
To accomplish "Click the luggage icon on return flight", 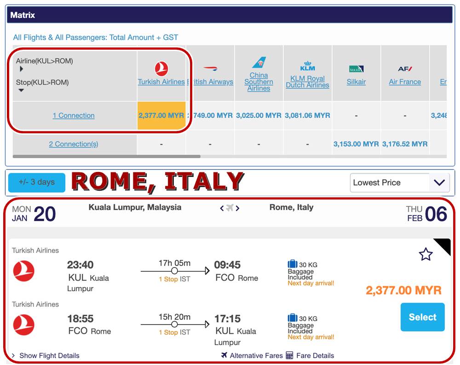I will tap(293, 318).
